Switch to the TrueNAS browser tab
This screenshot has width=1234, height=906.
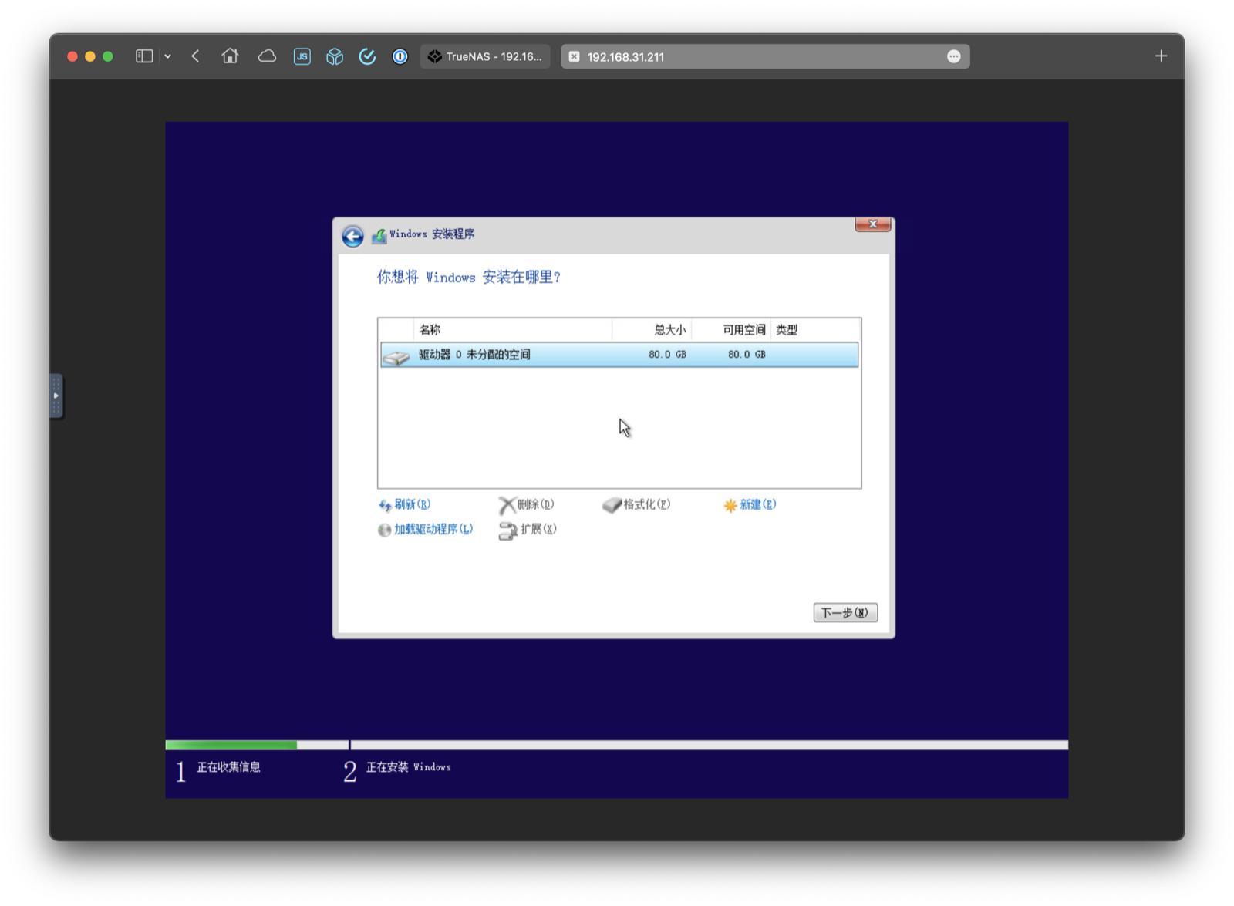(484, 56)
